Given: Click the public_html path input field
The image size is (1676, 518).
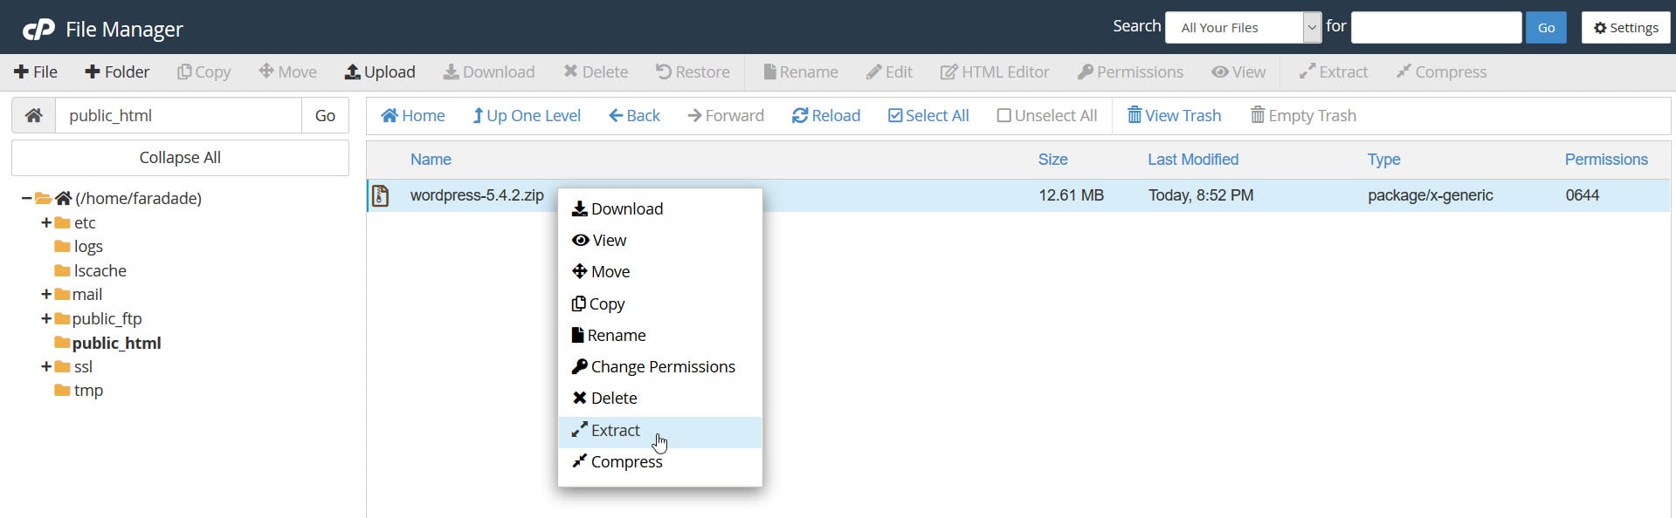Looking at the screenshot, I should (x=178, y=115).
